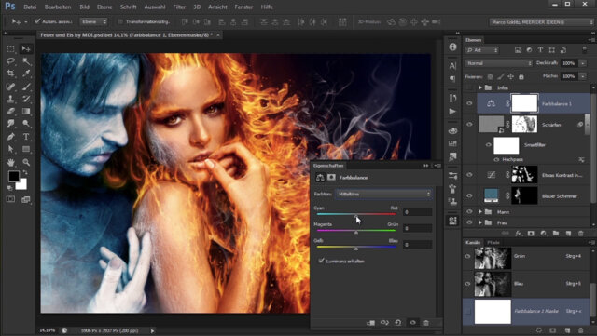Create a new group folder in Ebenen panel

[x=556, y=233]
